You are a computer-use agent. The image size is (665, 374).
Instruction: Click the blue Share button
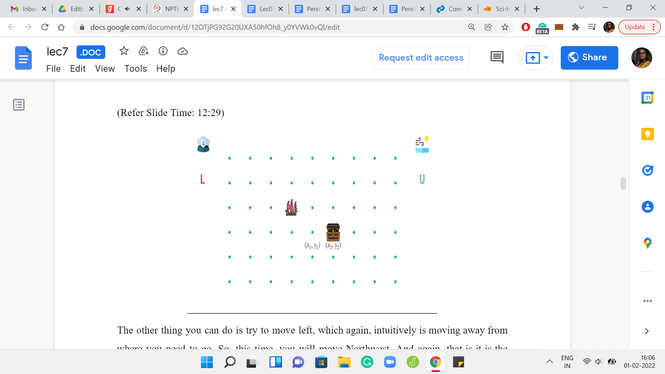pyautogui.click(x=589, y=57)
